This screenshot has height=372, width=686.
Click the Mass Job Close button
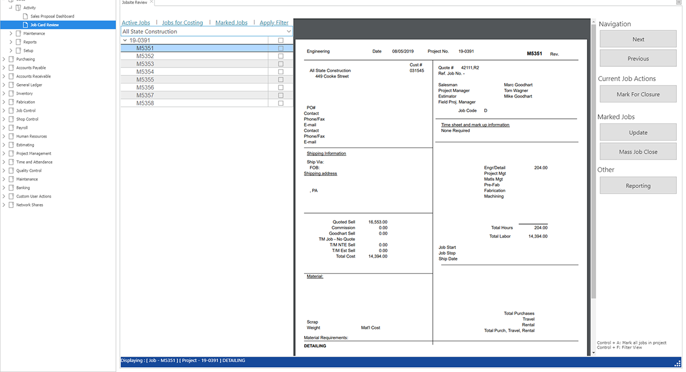point(638,152)
